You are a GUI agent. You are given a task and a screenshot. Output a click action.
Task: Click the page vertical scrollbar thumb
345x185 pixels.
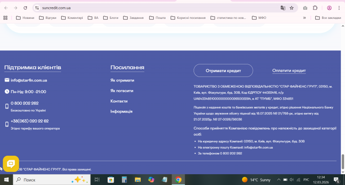click(x=343, y=161)
